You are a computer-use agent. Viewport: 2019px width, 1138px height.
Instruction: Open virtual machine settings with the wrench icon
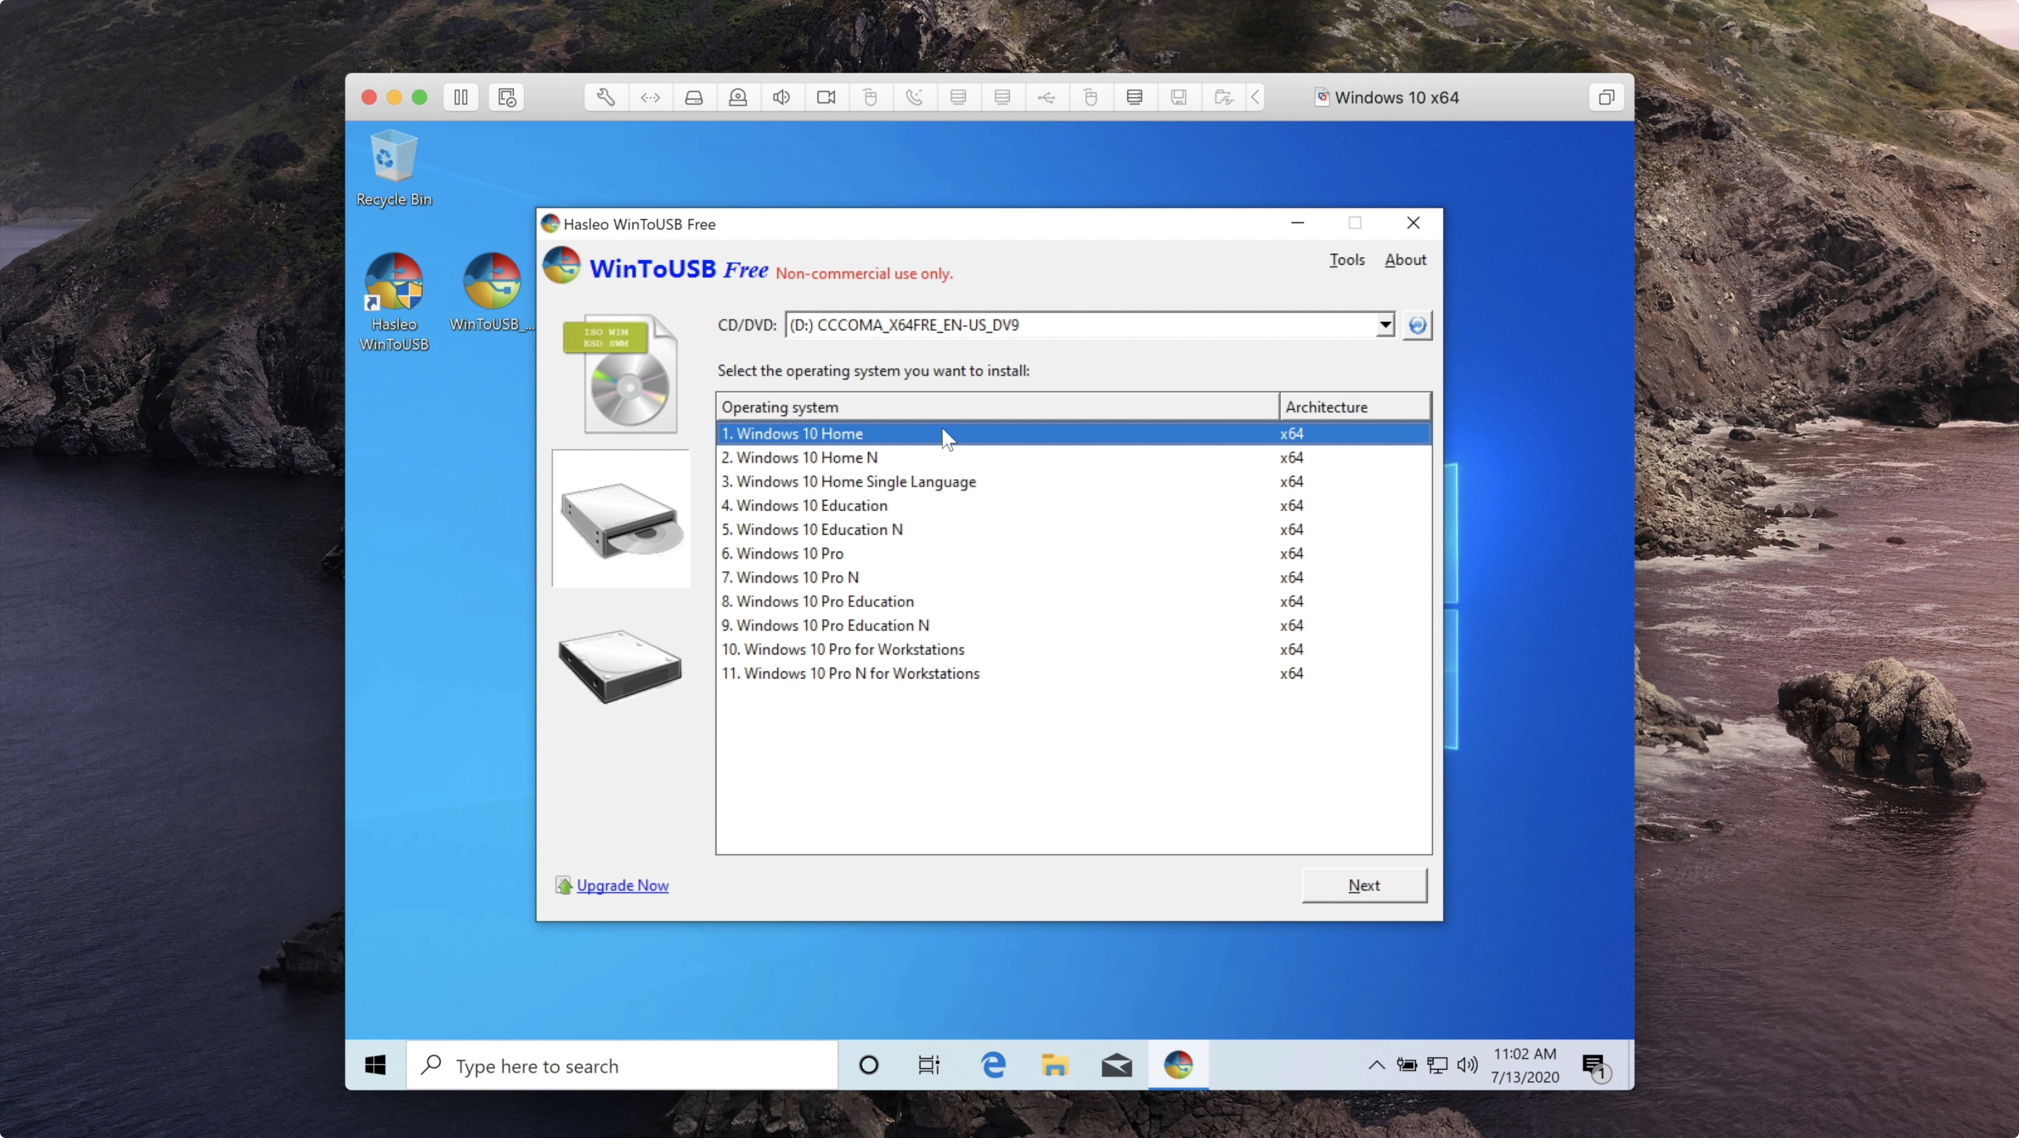605,96
